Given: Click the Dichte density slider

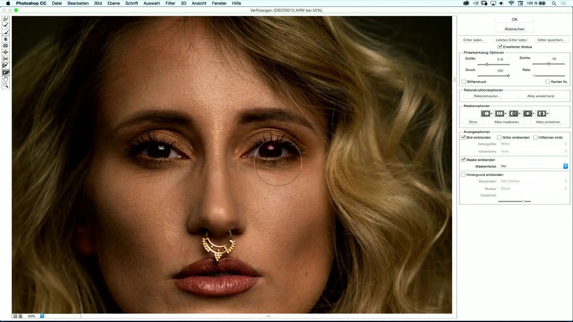Looking at the screenshot, I should [549, 64].
